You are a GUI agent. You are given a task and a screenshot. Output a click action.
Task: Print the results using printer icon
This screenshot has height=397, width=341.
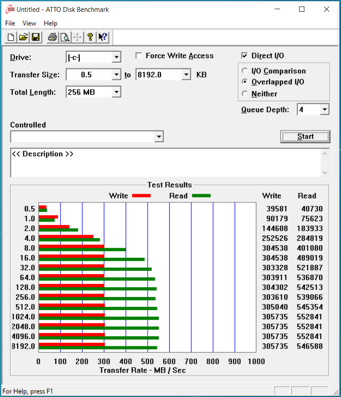click(x=53, y=38)
